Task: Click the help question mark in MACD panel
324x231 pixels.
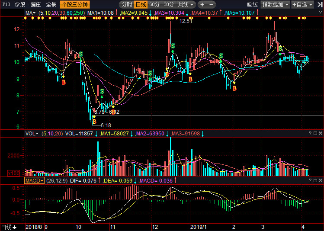Action: point(309,180)
